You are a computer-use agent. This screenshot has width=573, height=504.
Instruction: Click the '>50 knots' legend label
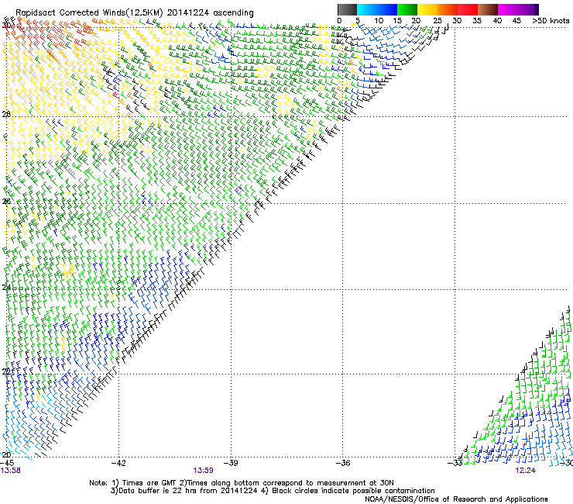551,20
